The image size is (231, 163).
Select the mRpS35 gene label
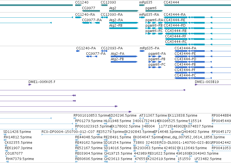click(146, 2)
